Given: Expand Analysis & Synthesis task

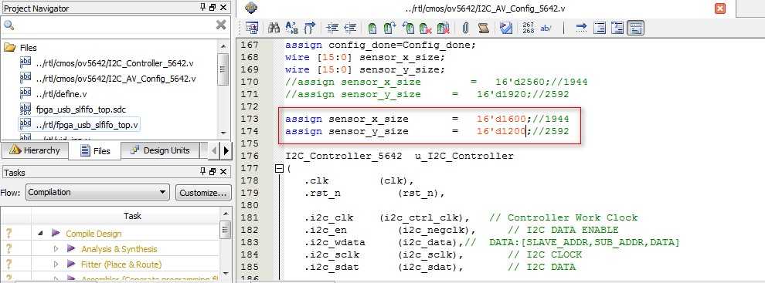Looking at the screenshot, I should (x=56, y=249).
